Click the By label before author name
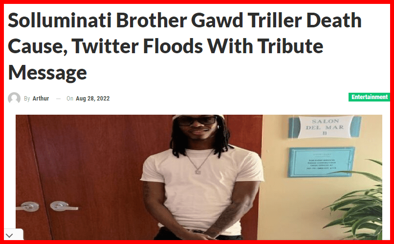The width and height of the screenshot is (394, 244). [x=27, y=99]
